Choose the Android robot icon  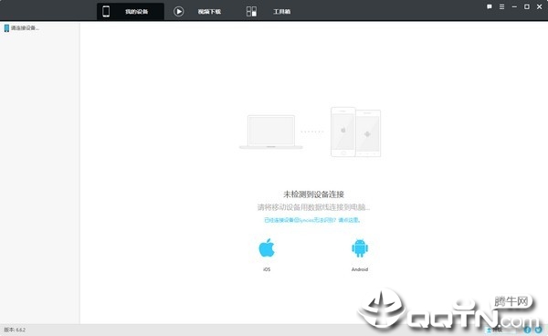[x=360, y=248]
